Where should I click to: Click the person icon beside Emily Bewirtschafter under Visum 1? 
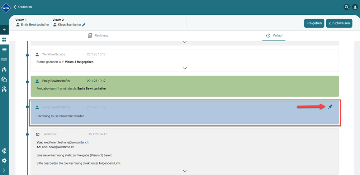tap(18, 24)
